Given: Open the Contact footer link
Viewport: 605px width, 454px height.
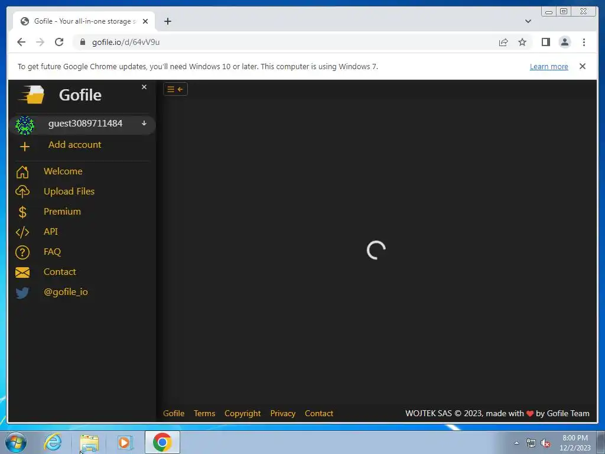Looking at the screenshot, I should click(318, 413).
